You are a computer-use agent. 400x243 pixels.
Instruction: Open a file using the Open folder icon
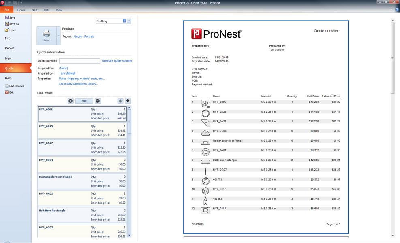point(6,30)
